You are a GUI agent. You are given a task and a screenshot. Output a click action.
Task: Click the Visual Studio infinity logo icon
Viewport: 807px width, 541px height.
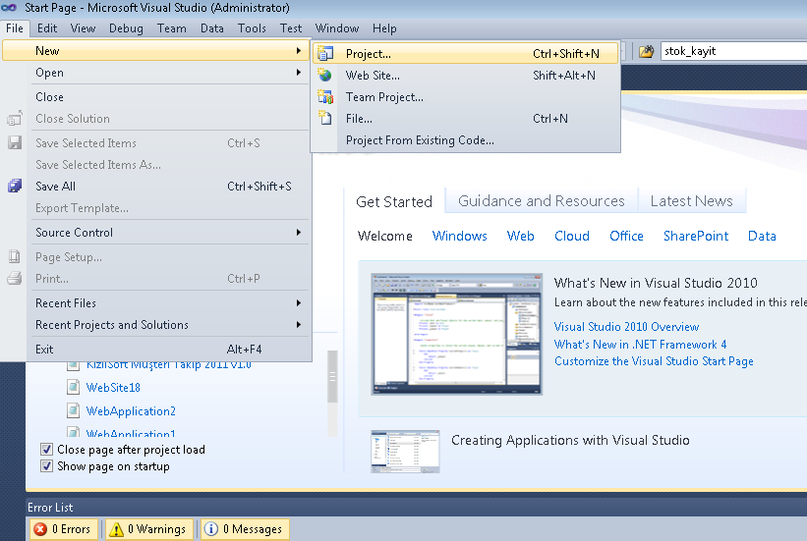pyautogui.click(x=9, y=8)
